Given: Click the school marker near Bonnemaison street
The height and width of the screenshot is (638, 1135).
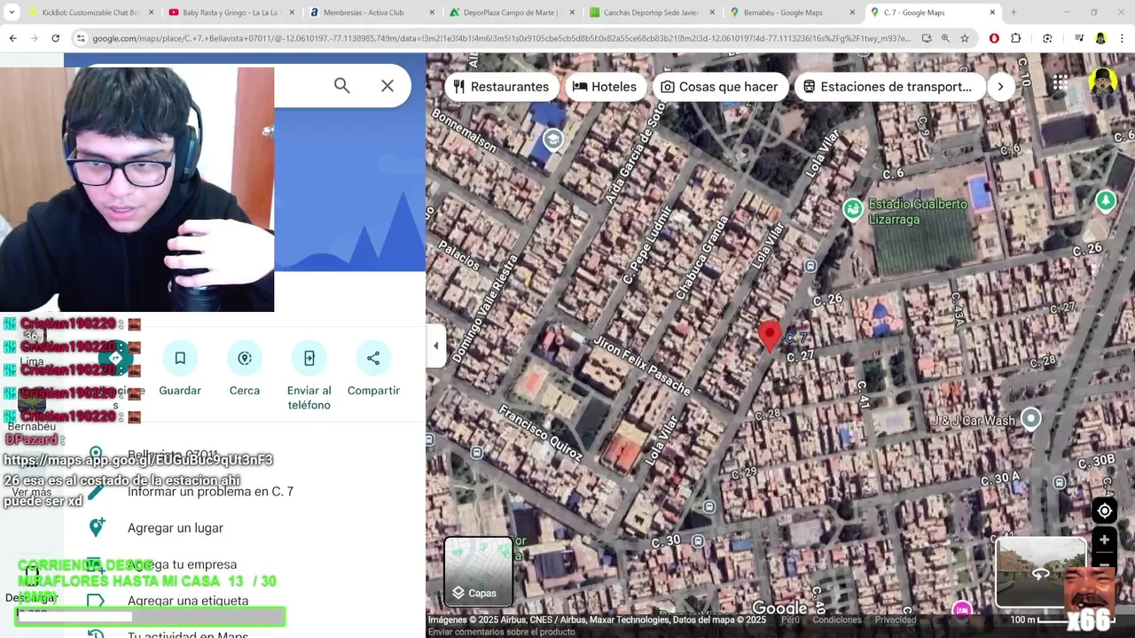Looking at the screenshot, I should pos(553,140).
